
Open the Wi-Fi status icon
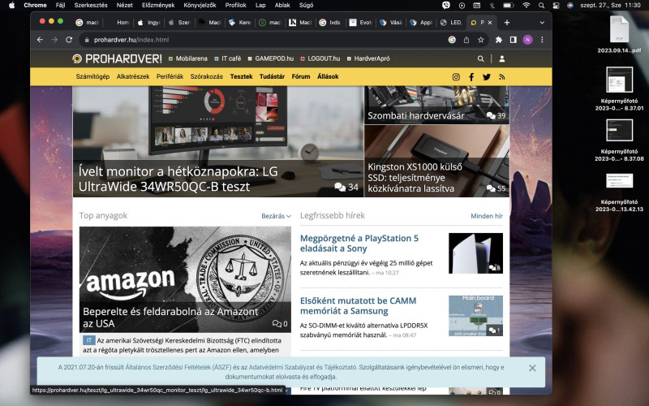point(526,6)
